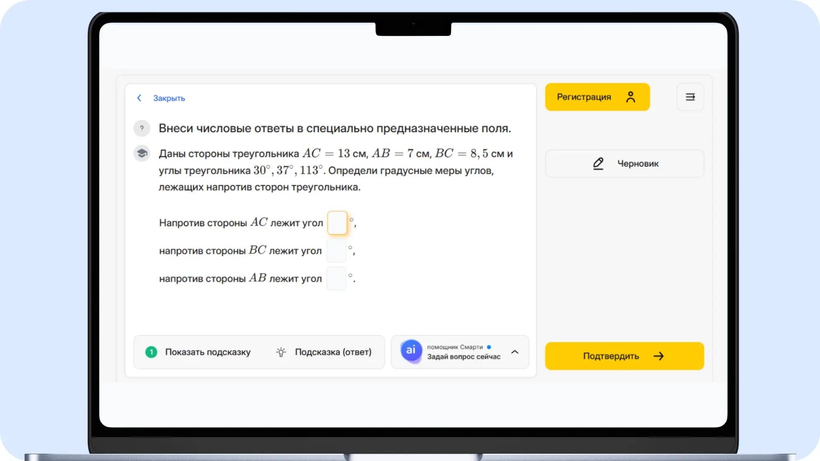Click the back chevron next to Закрыть
Screen dimensions: 820x461
coord(139,98)
